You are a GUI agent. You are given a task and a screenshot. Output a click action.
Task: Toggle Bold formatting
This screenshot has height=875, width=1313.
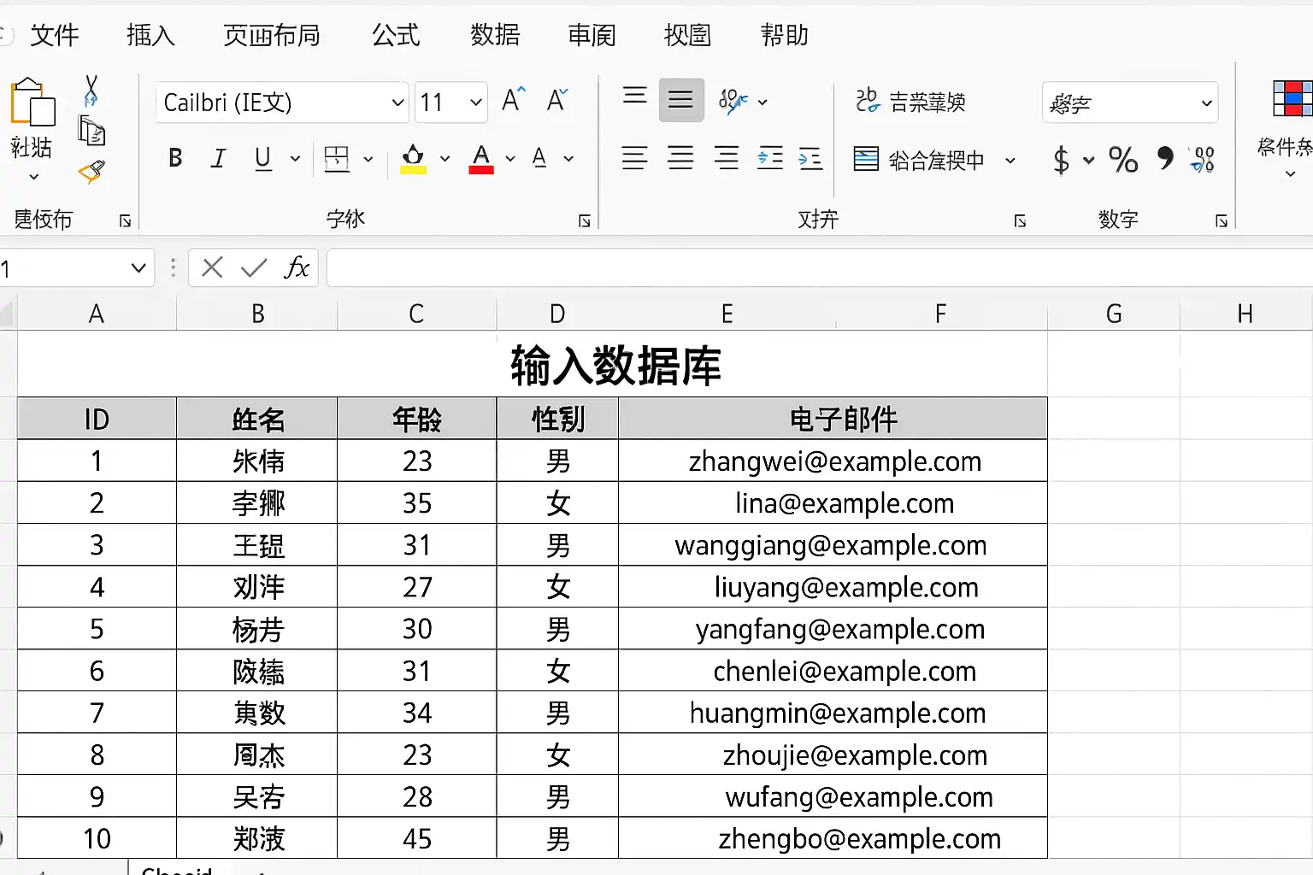point(175,158)
